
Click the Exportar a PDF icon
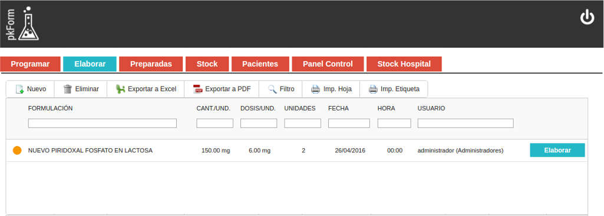(197, 89)
